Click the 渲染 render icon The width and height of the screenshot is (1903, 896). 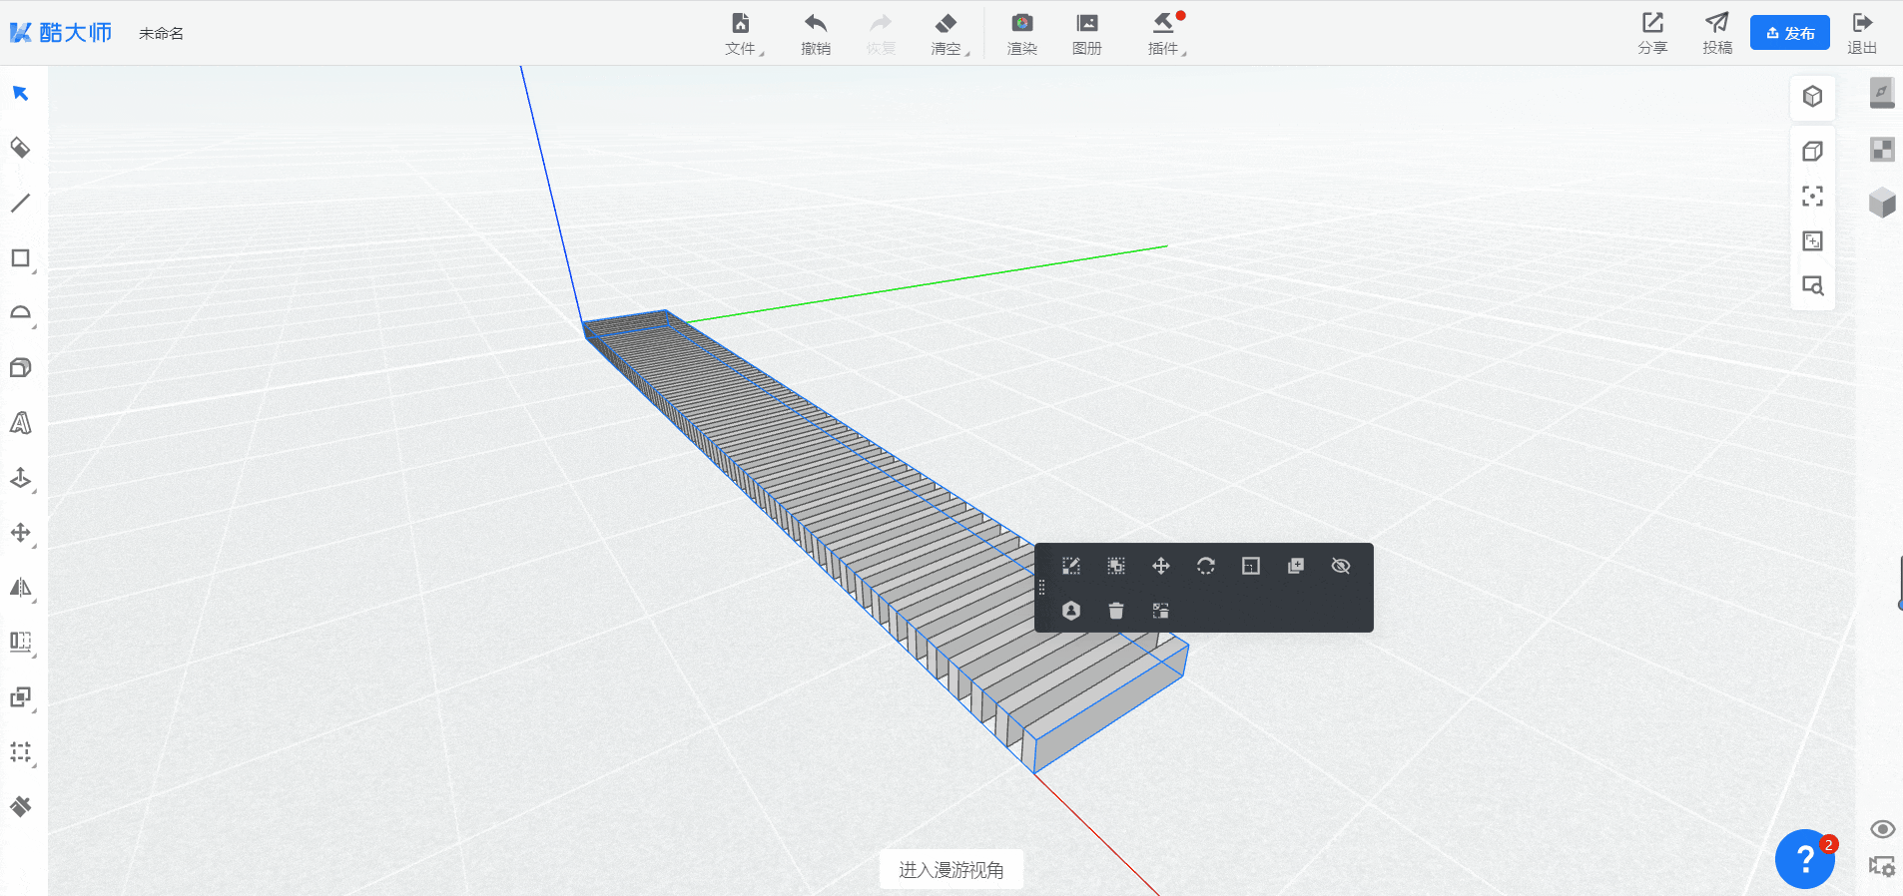tap(1021, 33)
